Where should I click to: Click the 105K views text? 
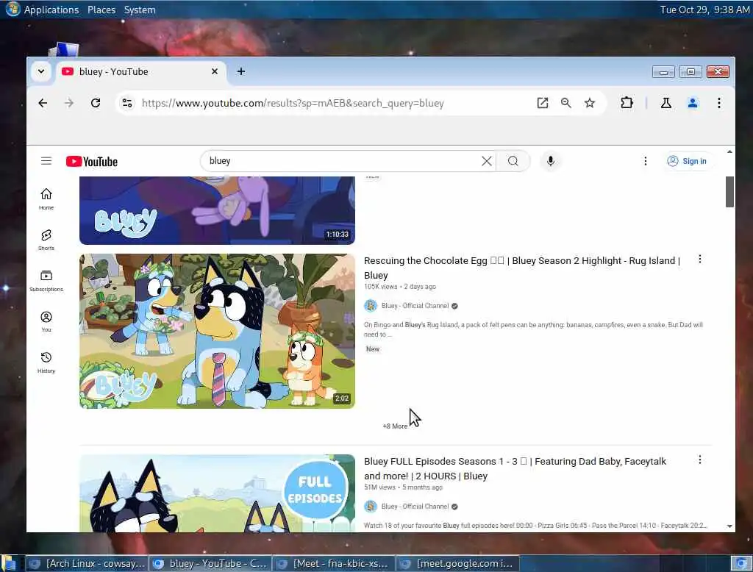[380, 287]
